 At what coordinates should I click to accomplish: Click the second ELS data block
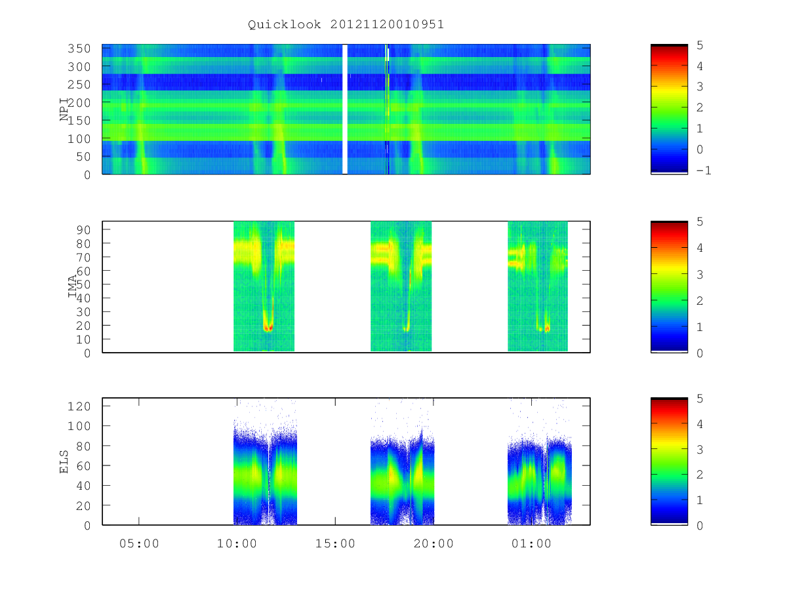click(x=402, y=462)
